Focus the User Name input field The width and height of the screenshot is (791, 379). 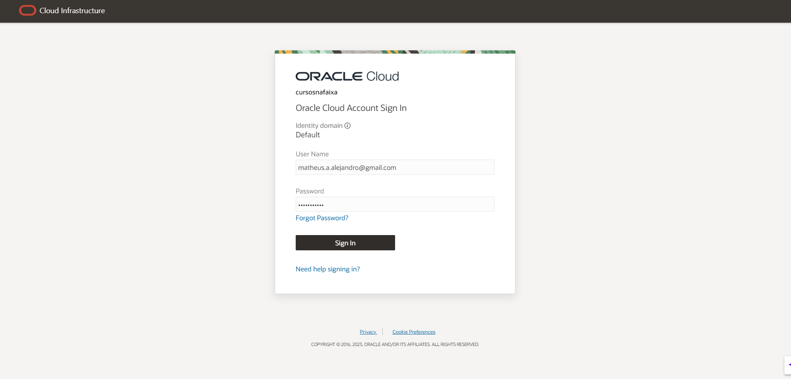click(395, 167)
